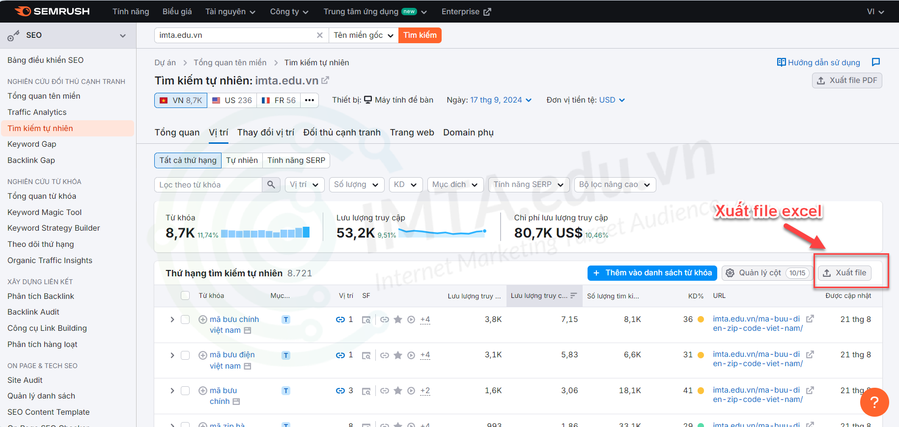The height and width of the screenshot is (427, 899).
Task: Click the Semrush logo
Action: [52, 11]
